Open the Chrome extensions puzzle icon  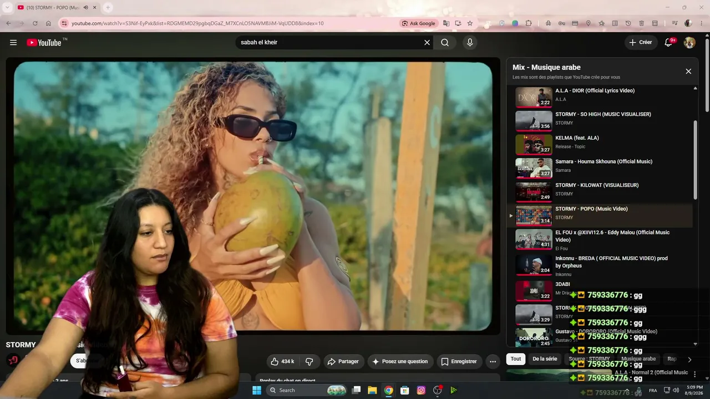click(529, 23)
